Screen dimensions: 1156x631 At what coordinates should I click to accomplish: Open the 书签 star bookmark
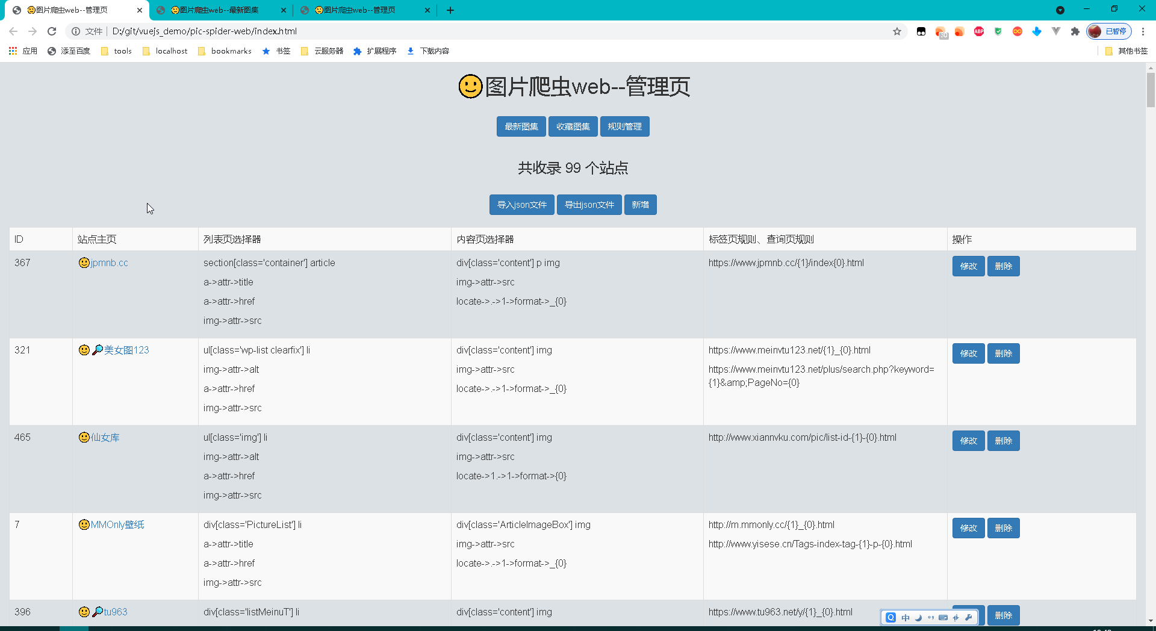276,51
